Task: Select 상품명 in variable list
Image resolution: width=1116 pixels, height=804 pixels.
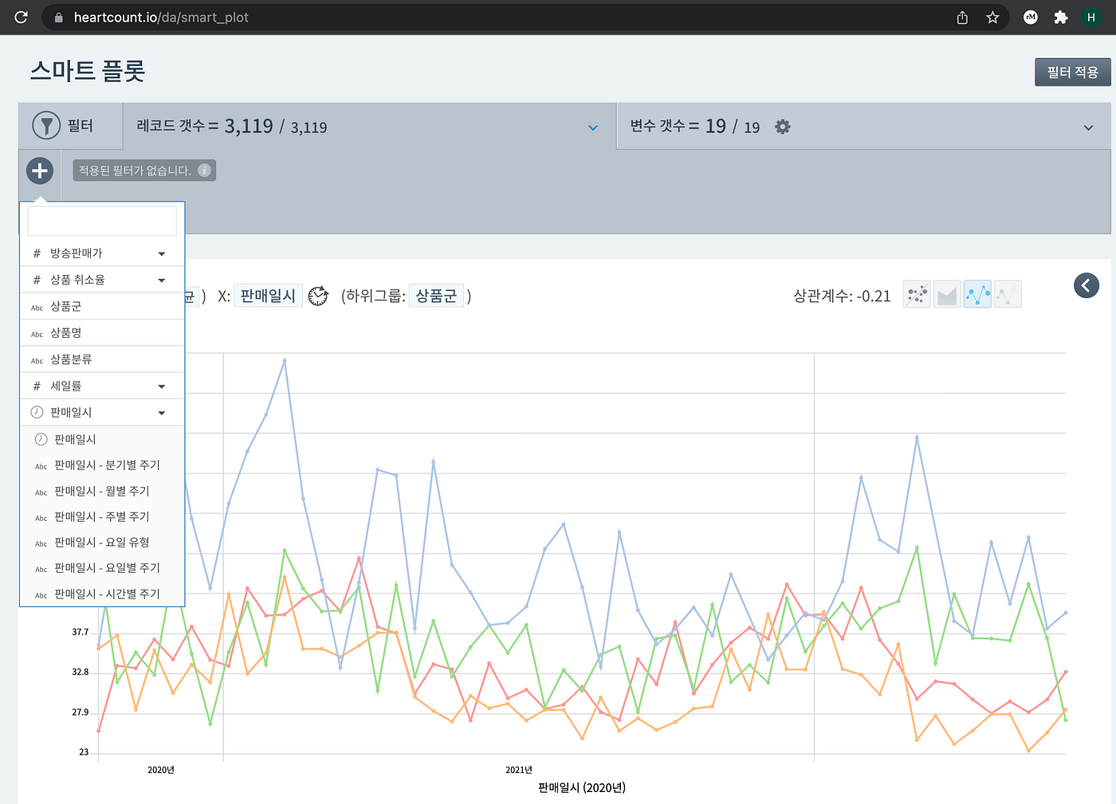Action: point(102,333)
